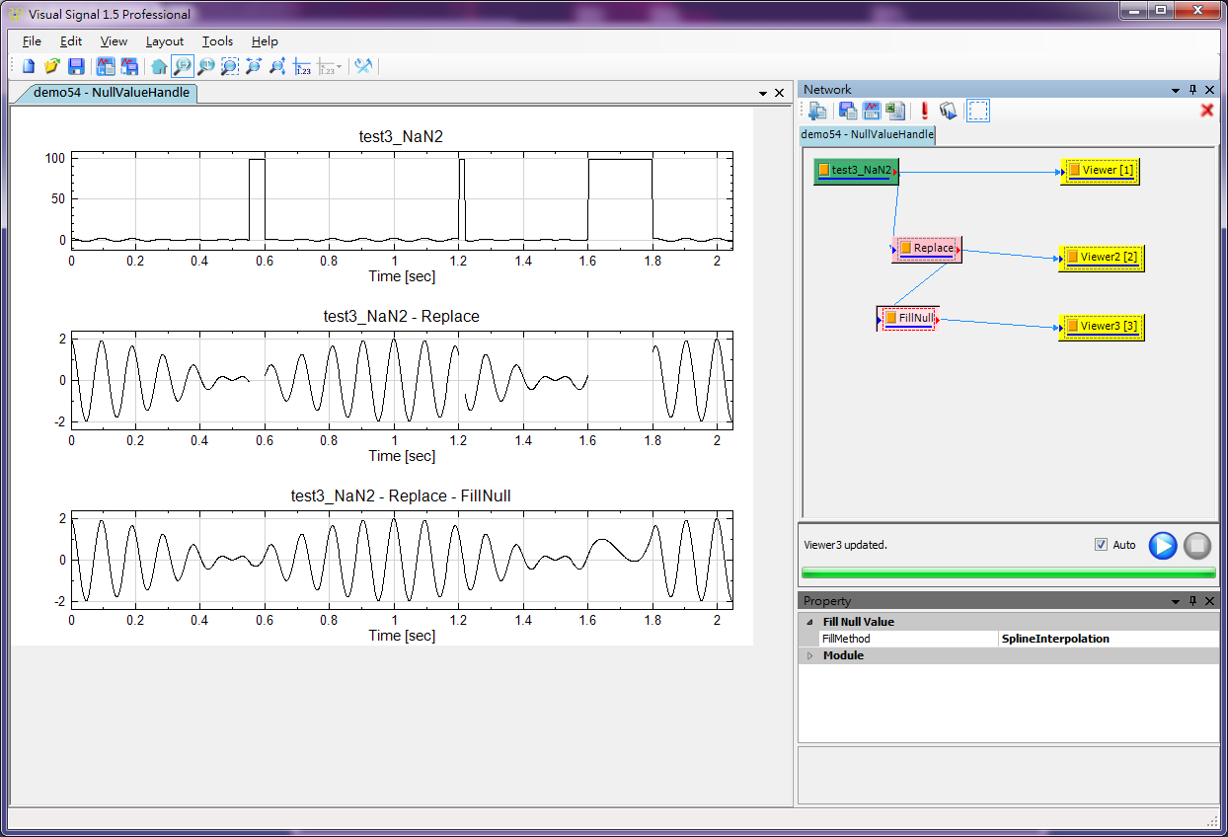Select the vertical zoom magnifier tool

[206, 66]
